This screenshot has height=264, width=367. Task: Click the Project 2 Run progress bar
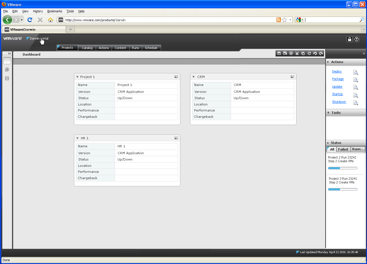(343, 168)
